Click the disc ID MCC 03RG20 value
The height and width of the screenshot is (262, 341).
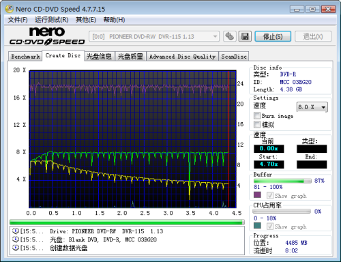[295, 82]
